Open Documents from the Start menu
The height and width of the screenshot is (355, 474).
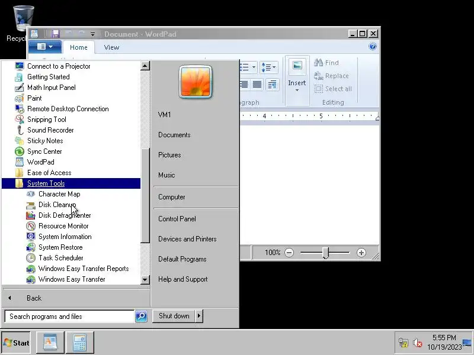click(x=174, y=135)
